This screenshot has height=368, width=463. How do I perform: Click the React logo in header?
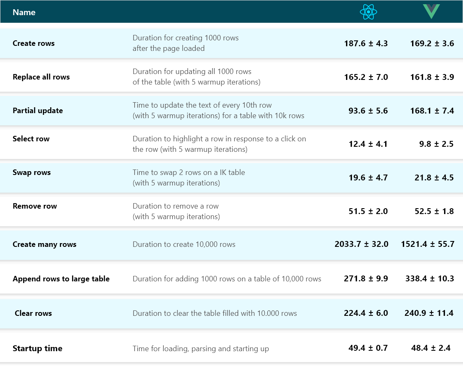(x=368, y=12)
